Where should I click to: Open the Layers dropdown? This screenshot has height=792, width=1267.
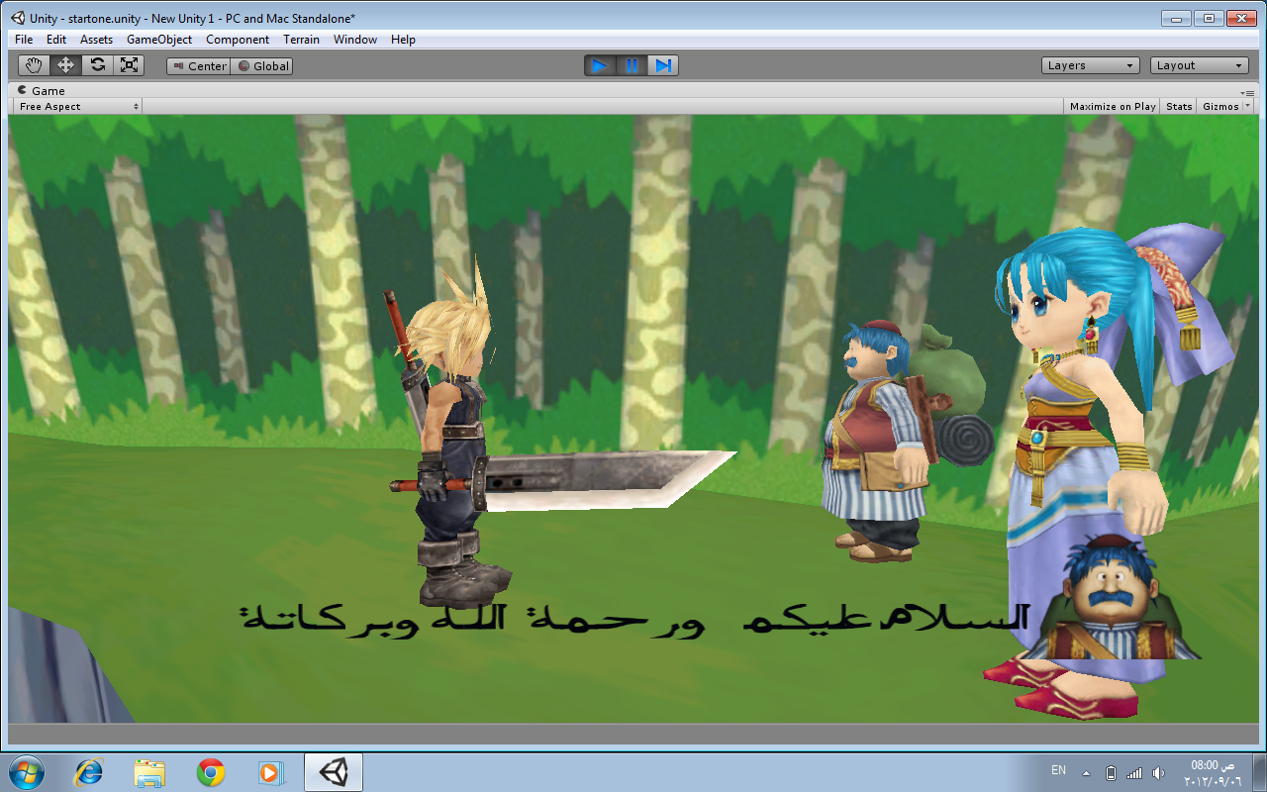click(x=1091, y=65)
